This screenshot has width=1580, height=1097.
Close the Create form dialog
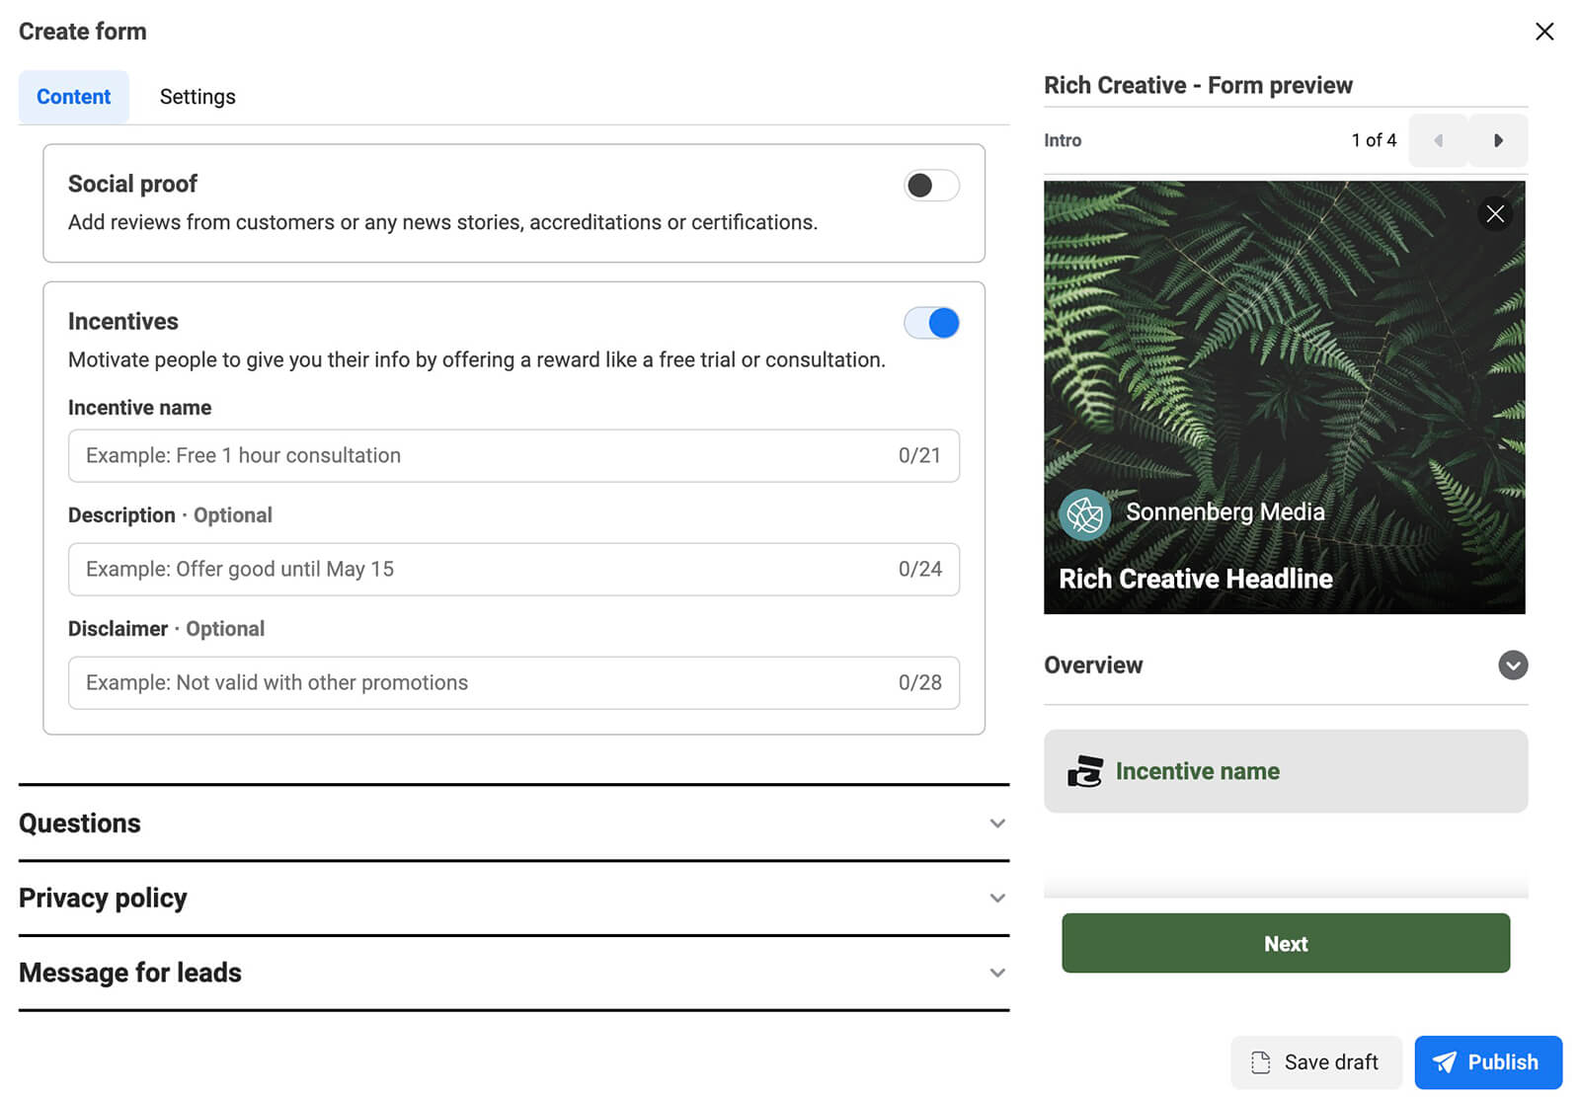tap(1544, 32)
